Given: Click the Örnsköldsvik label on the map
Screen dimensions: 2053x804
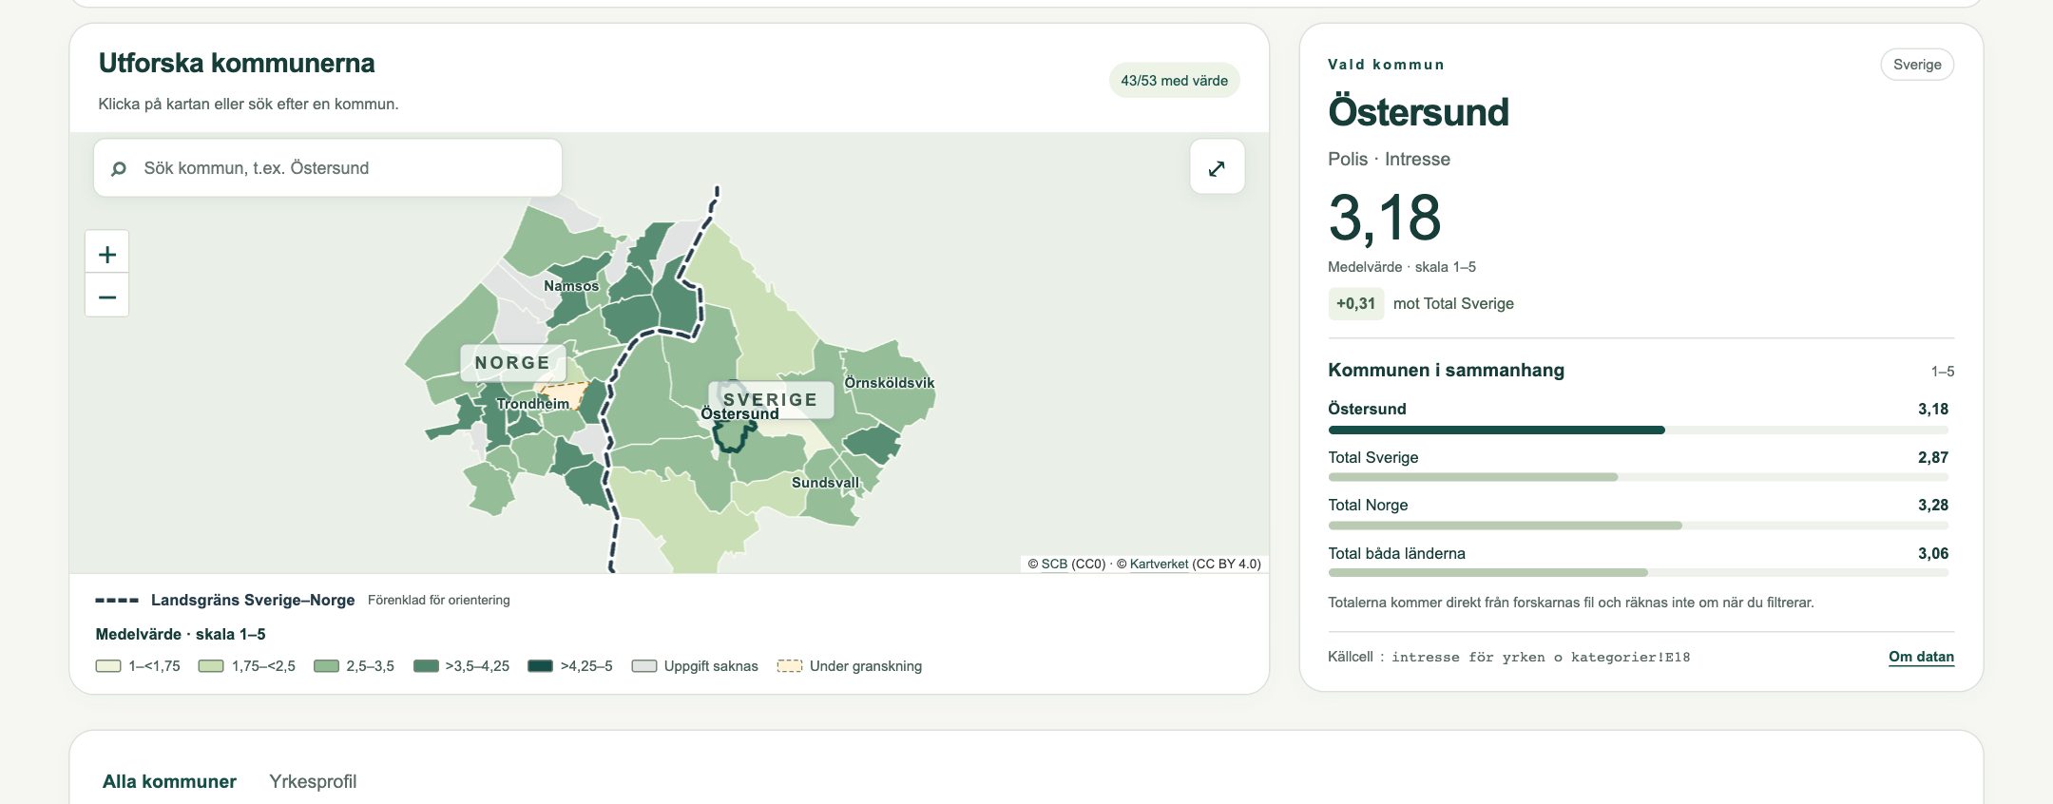Looking at the screenshot, I should (890, 383).
